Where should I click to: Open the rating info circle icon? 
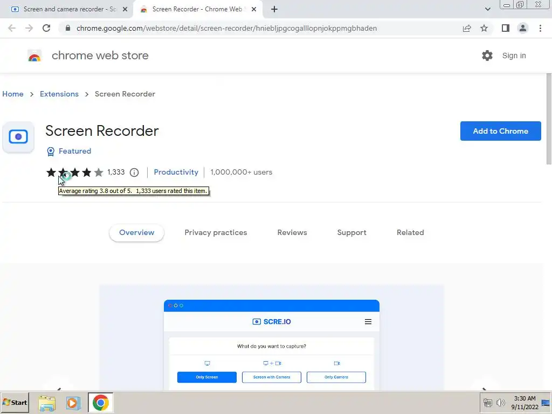(134, 172)
